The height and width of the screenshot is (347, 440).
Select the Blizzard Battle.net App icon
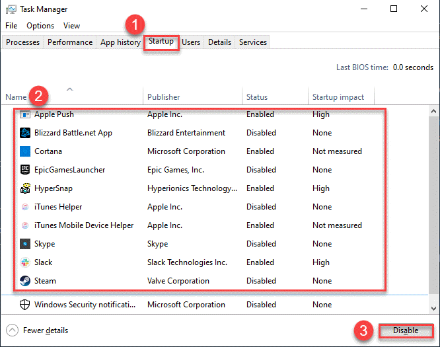click(x=25, y=133)
